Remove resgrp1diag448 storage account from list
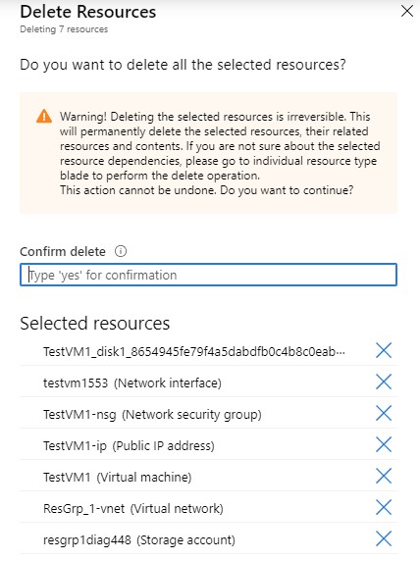Viewport: 420px width, 561px height. tap(384, 539)
